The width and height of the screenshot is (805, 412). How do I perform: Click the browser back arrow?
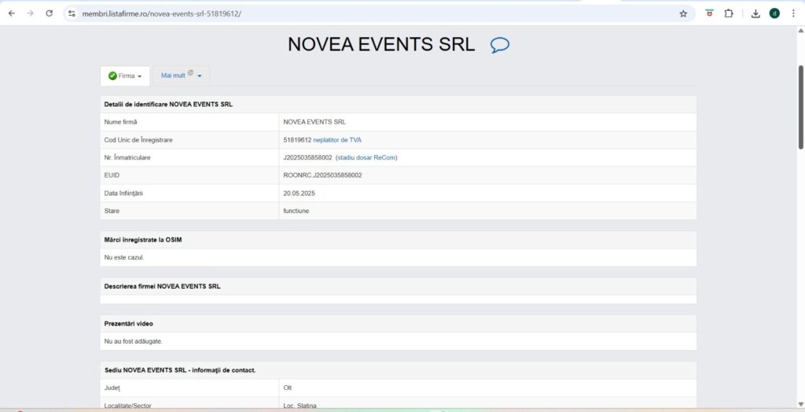(12, 14)
